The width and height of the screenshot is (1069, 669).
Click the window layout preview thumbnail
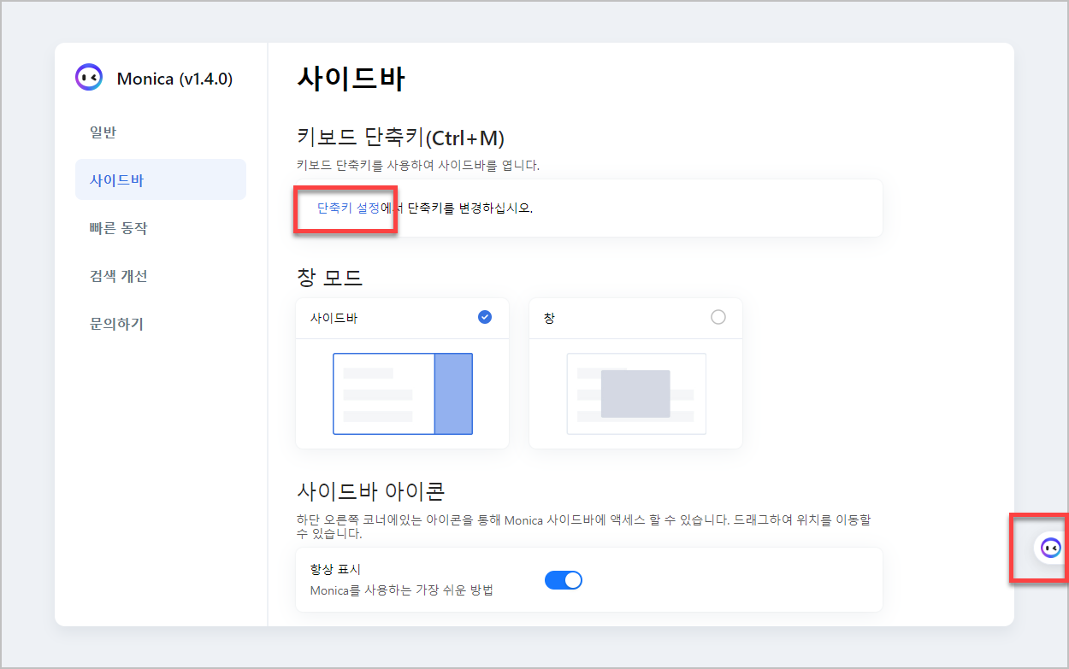[635, 393]
